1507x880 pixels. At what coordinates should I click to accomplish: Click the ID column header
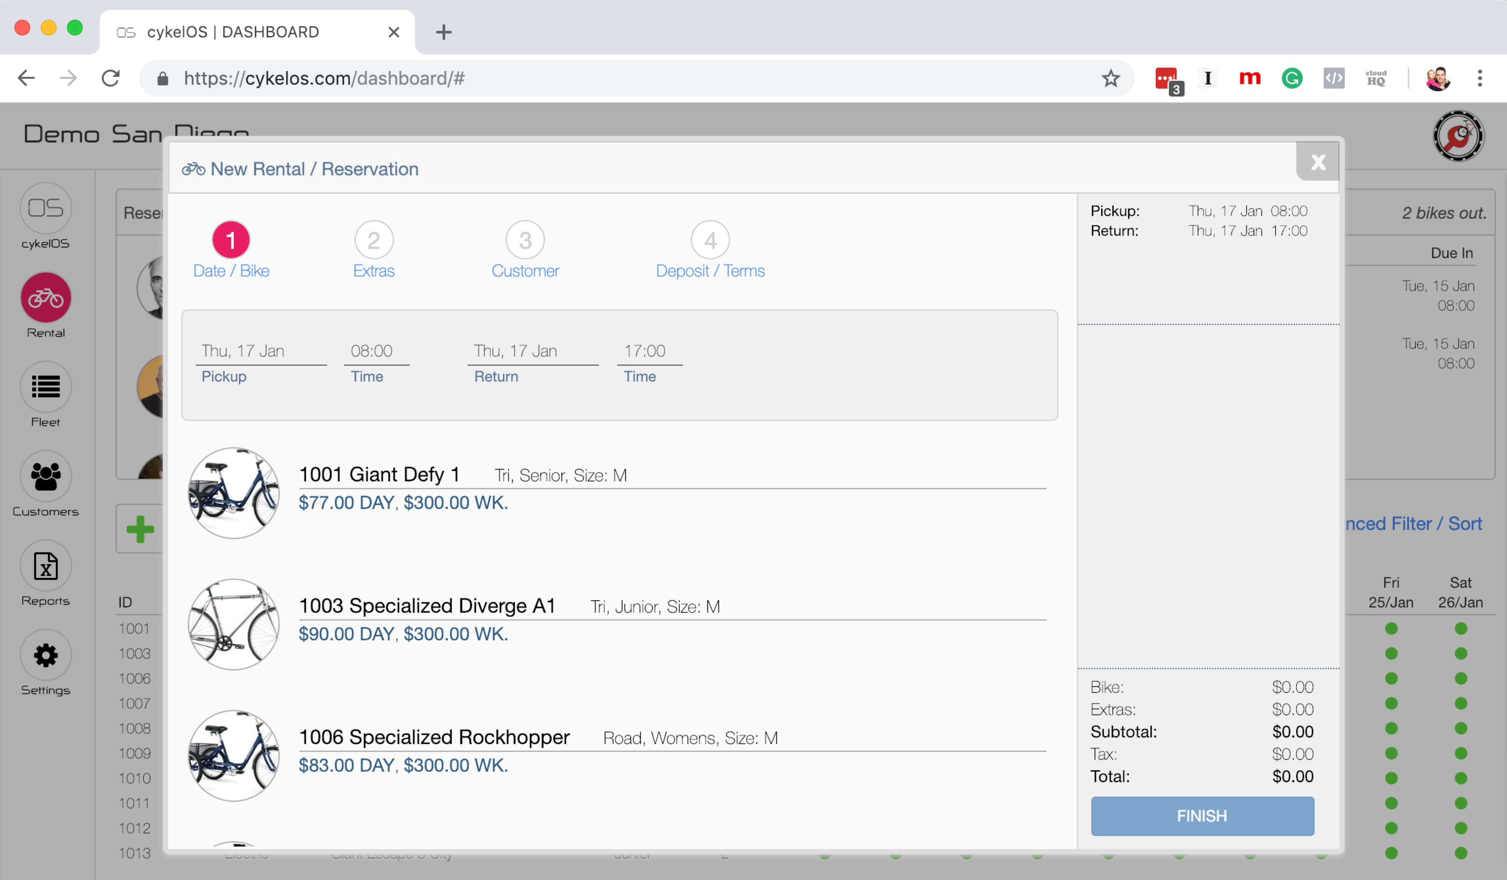(124, 602)
